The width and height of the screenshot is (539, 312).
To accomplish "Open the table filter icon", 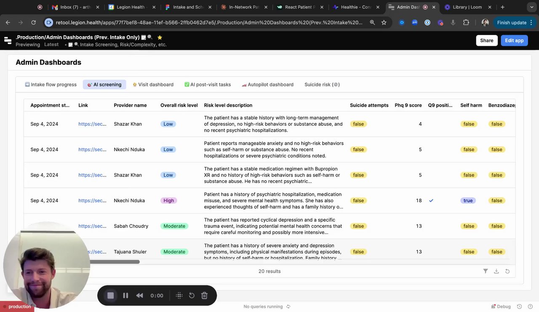I will (x=486, y=271).
